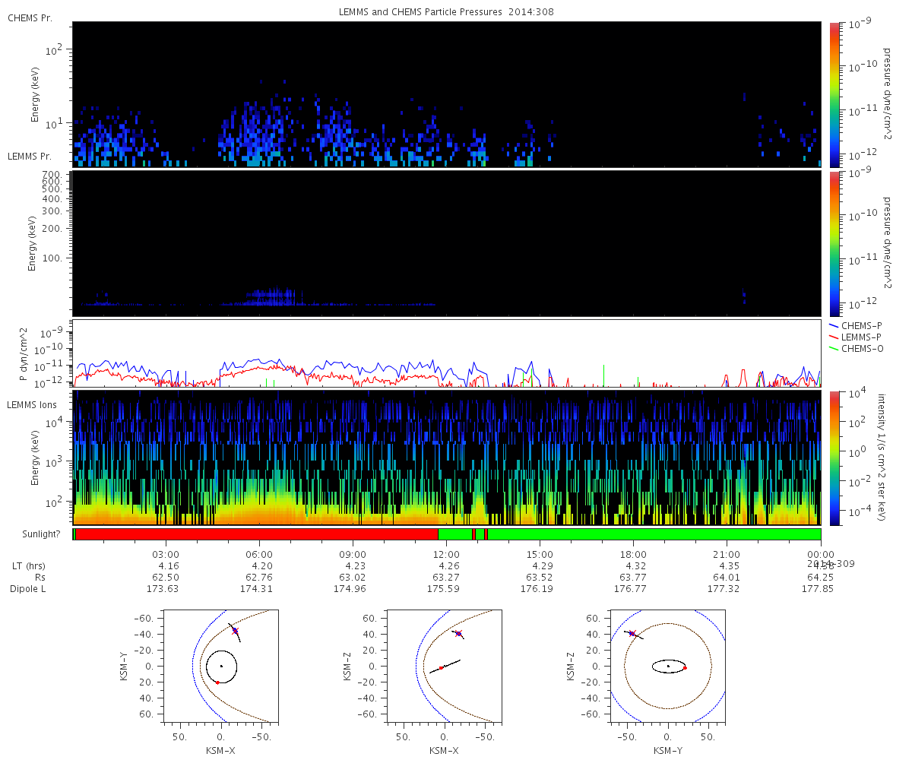
Task: Click the LEMMS pressure color bar
Action: [834, 243]
